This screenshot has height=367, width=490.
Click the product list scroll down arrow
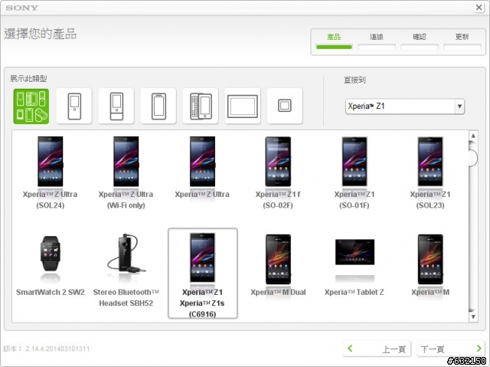click(x=473, y=316)
